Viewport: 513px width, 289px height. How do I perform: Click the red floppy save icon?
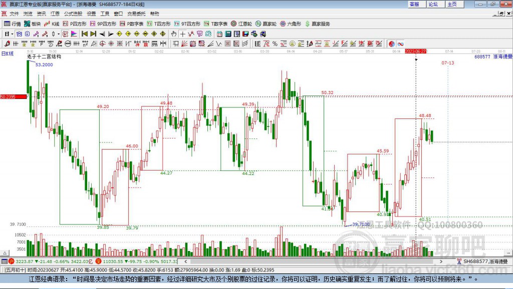245,34
